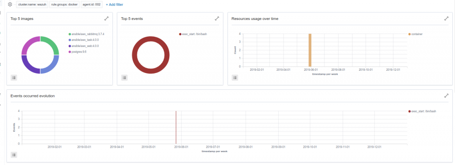The width and height of the screenshot is (455, 165).
Task: Select the rule.groups: docker filter pill
Action: [x=64, y=4]
